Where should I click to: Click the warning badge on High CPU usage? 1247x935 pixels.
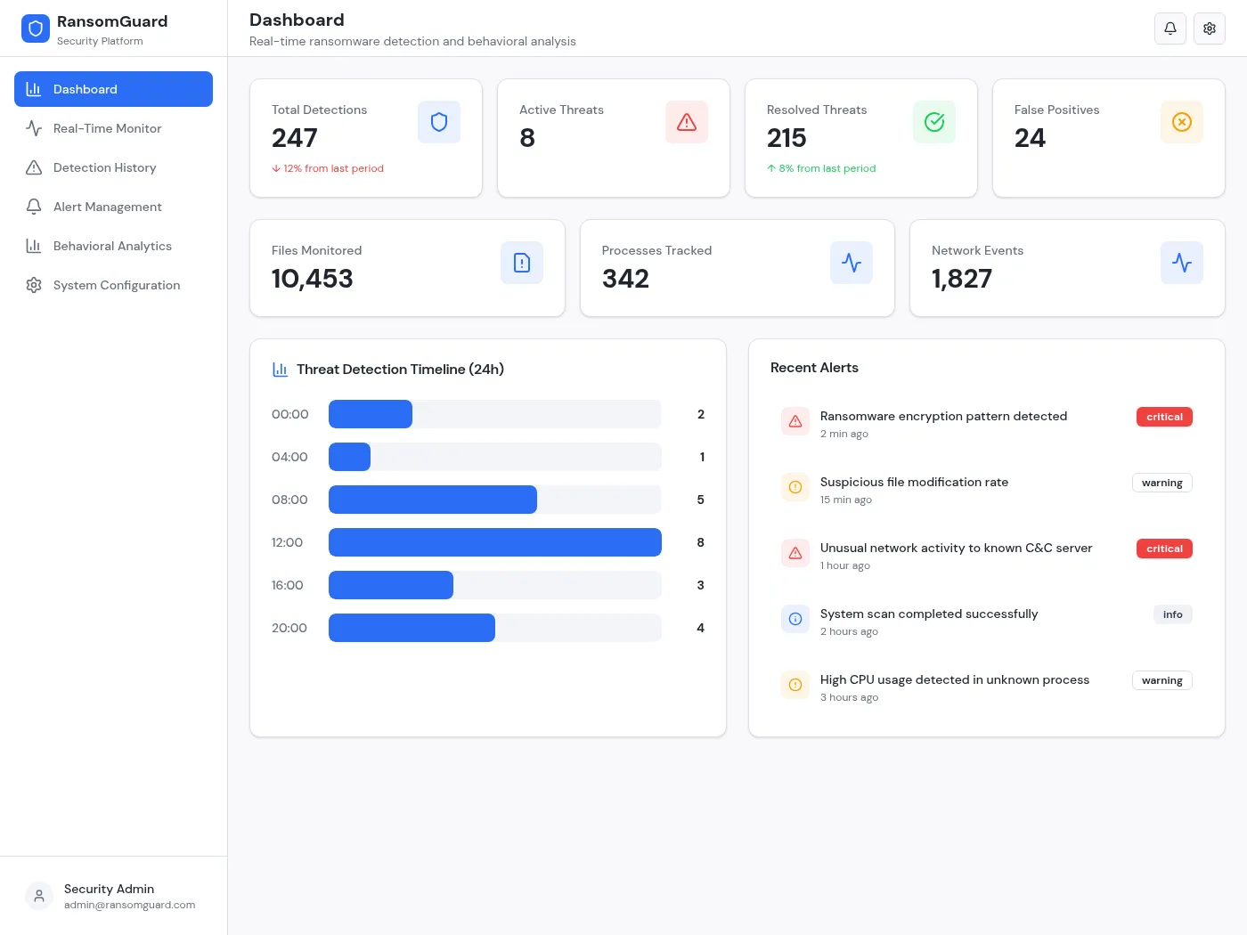tap(1162, 680)
